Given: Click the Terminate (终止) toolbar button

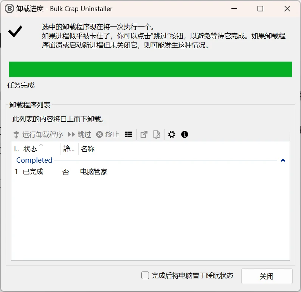Looking at the screenshot, I should click(107, 135).
